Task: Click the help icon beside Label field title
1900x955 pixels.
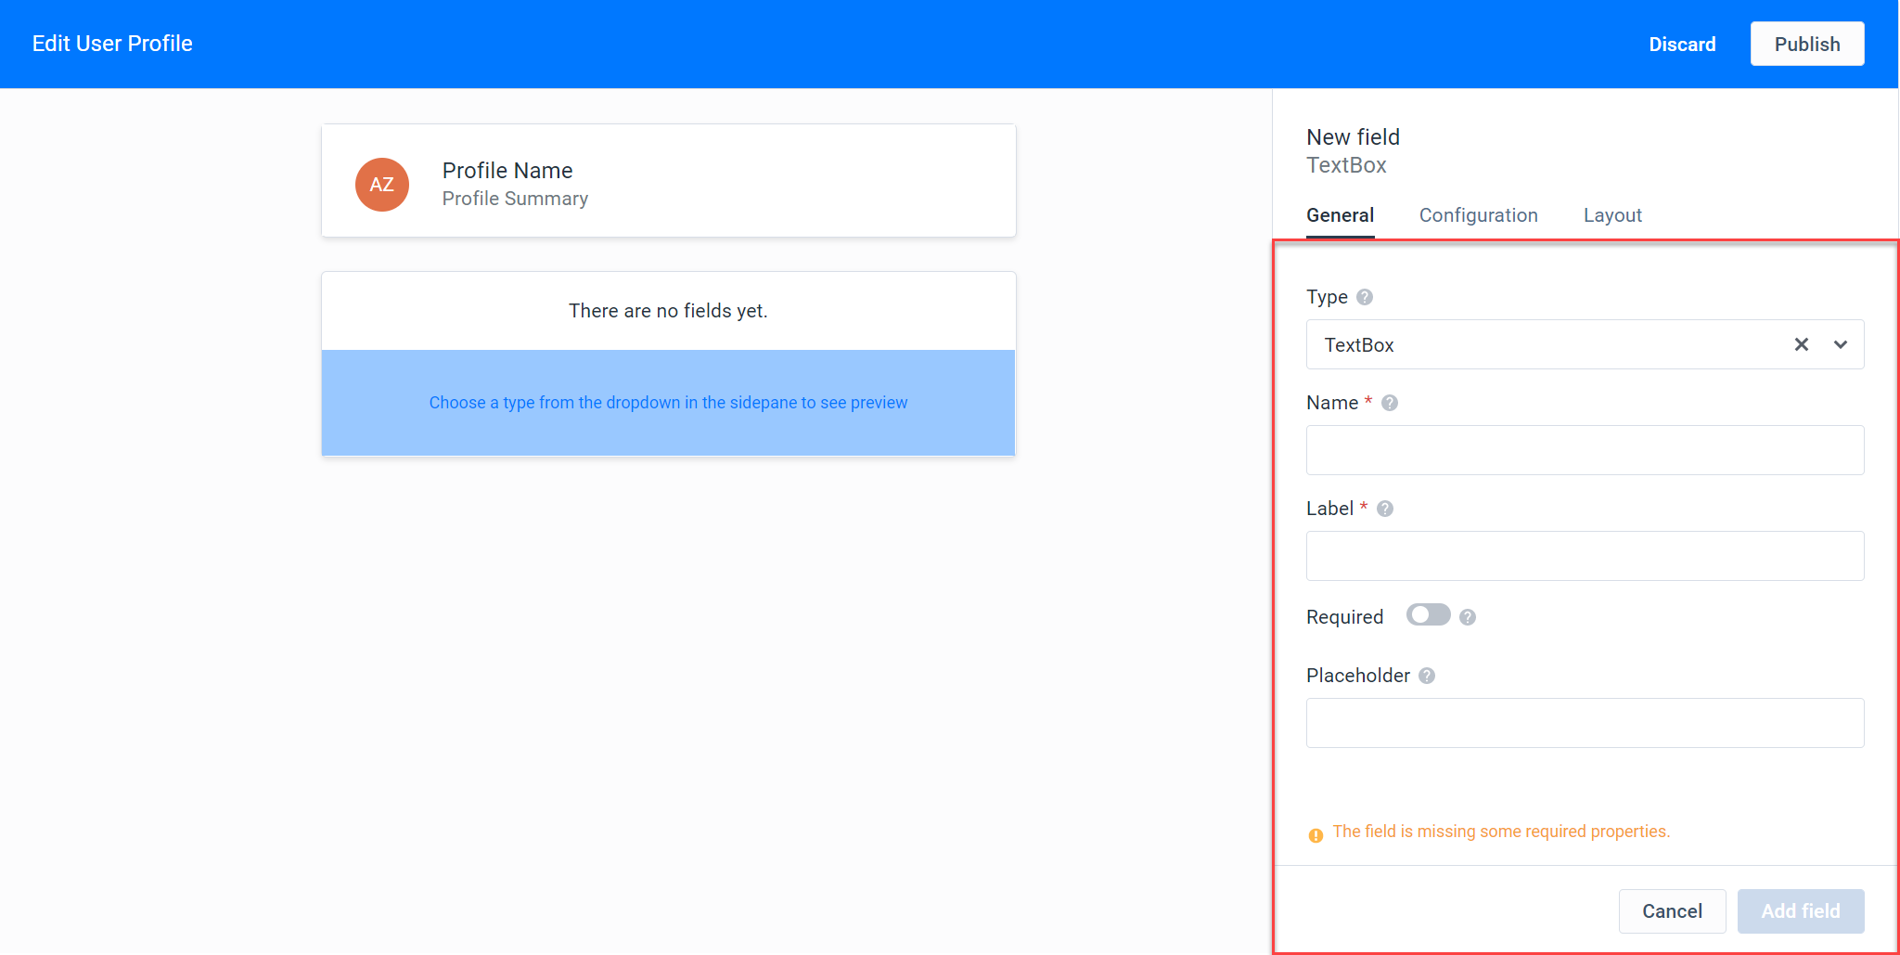Action: coord(1385,509)
